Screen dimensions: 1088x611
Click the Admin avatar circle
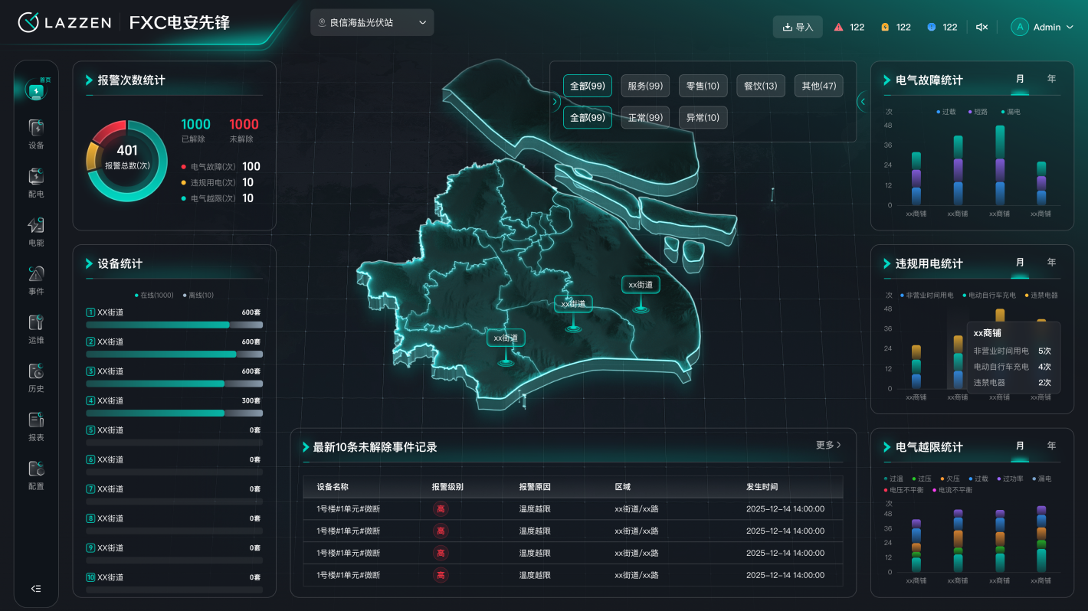(x=1020, y=27)
